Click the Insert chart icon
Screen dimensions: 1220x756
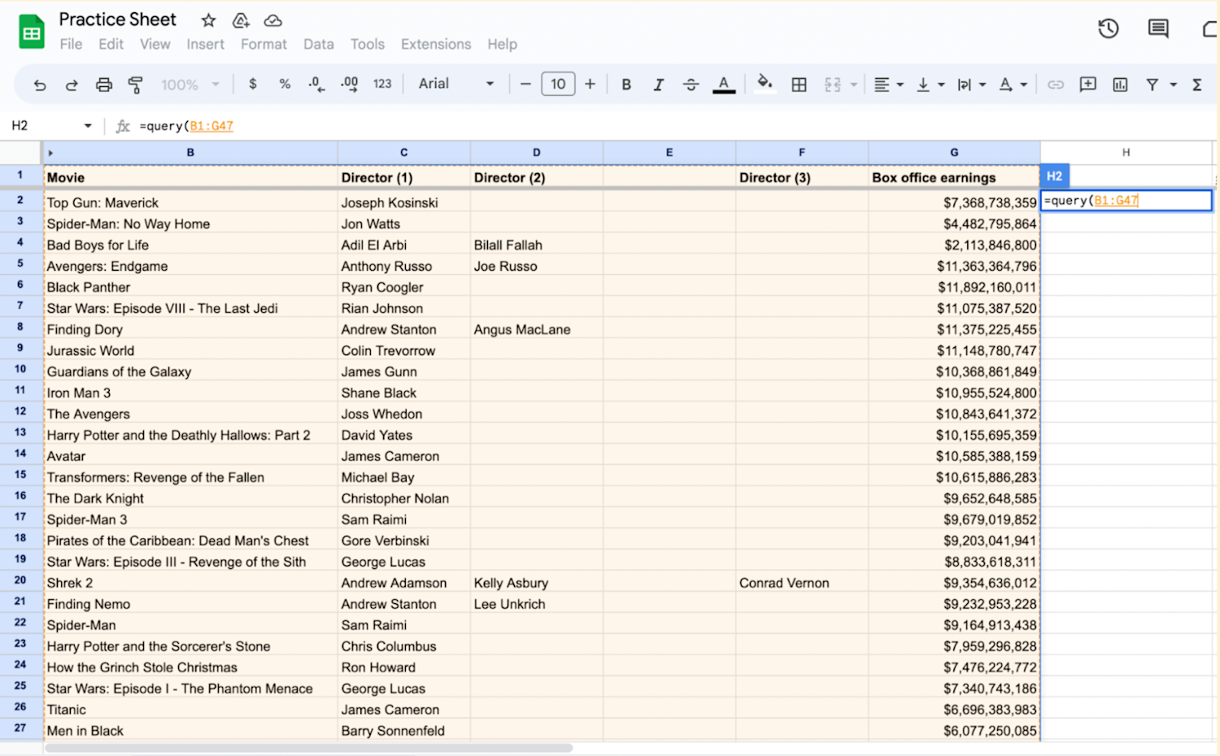[1120, 85]
